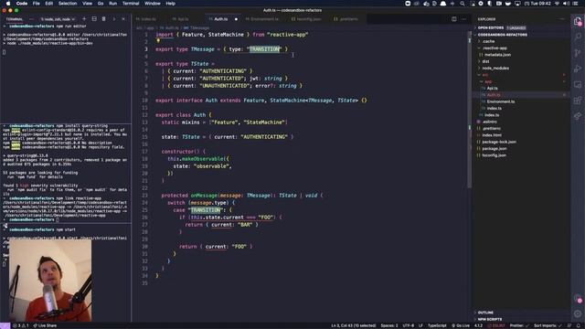Click the UTF-8 encoding indicator
Screen dimensions: 585x329
point(409,325)
